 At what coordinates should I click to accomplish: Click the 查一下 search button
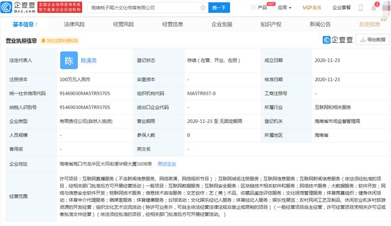tap(219, 8)
